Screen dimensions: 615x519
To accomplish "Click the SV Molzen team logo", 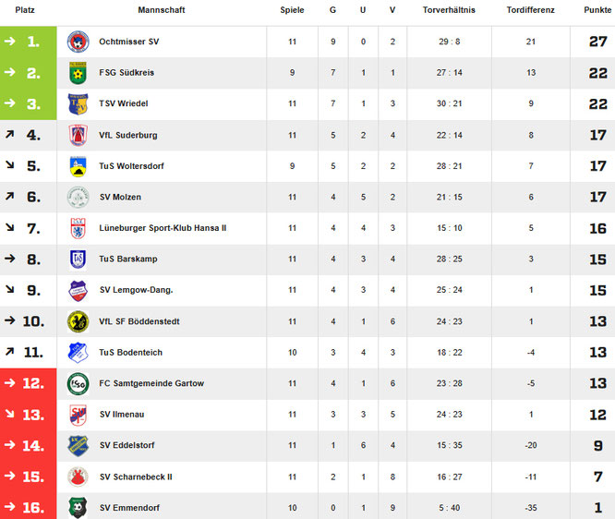I will (x=78, y=198).
